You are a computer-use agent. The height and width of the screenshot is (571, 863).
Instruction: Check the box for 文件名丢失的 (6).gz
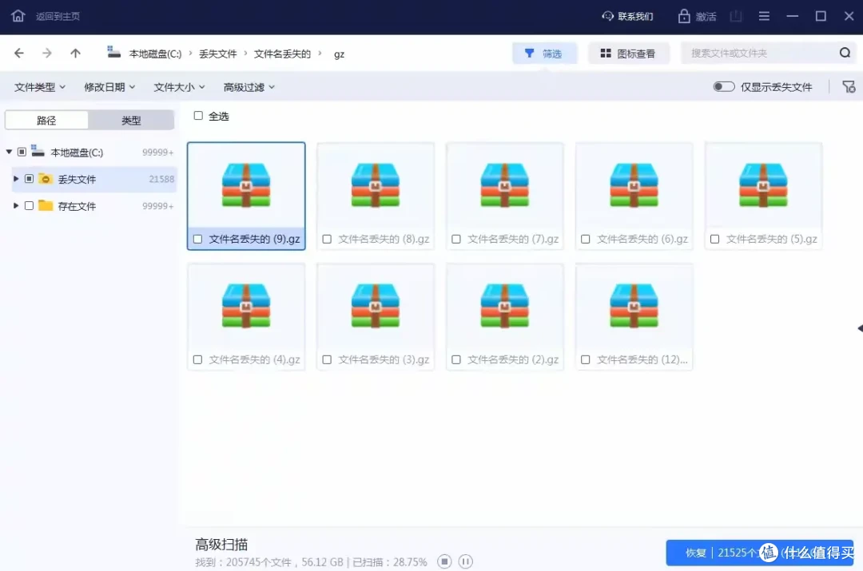pyautogui.click(x=586, y=239)
